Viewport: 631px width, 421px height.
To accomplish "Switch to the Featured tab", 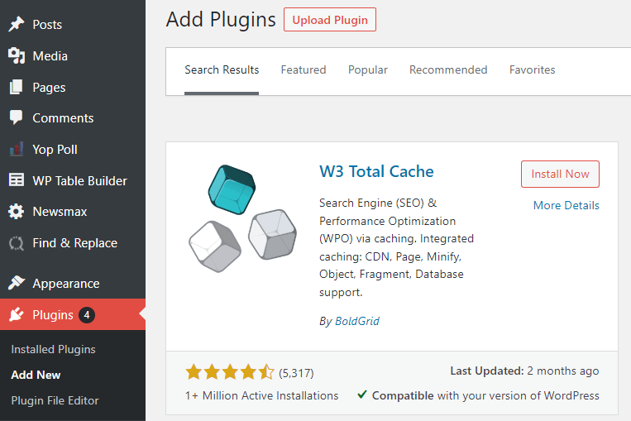I will 304,69.
